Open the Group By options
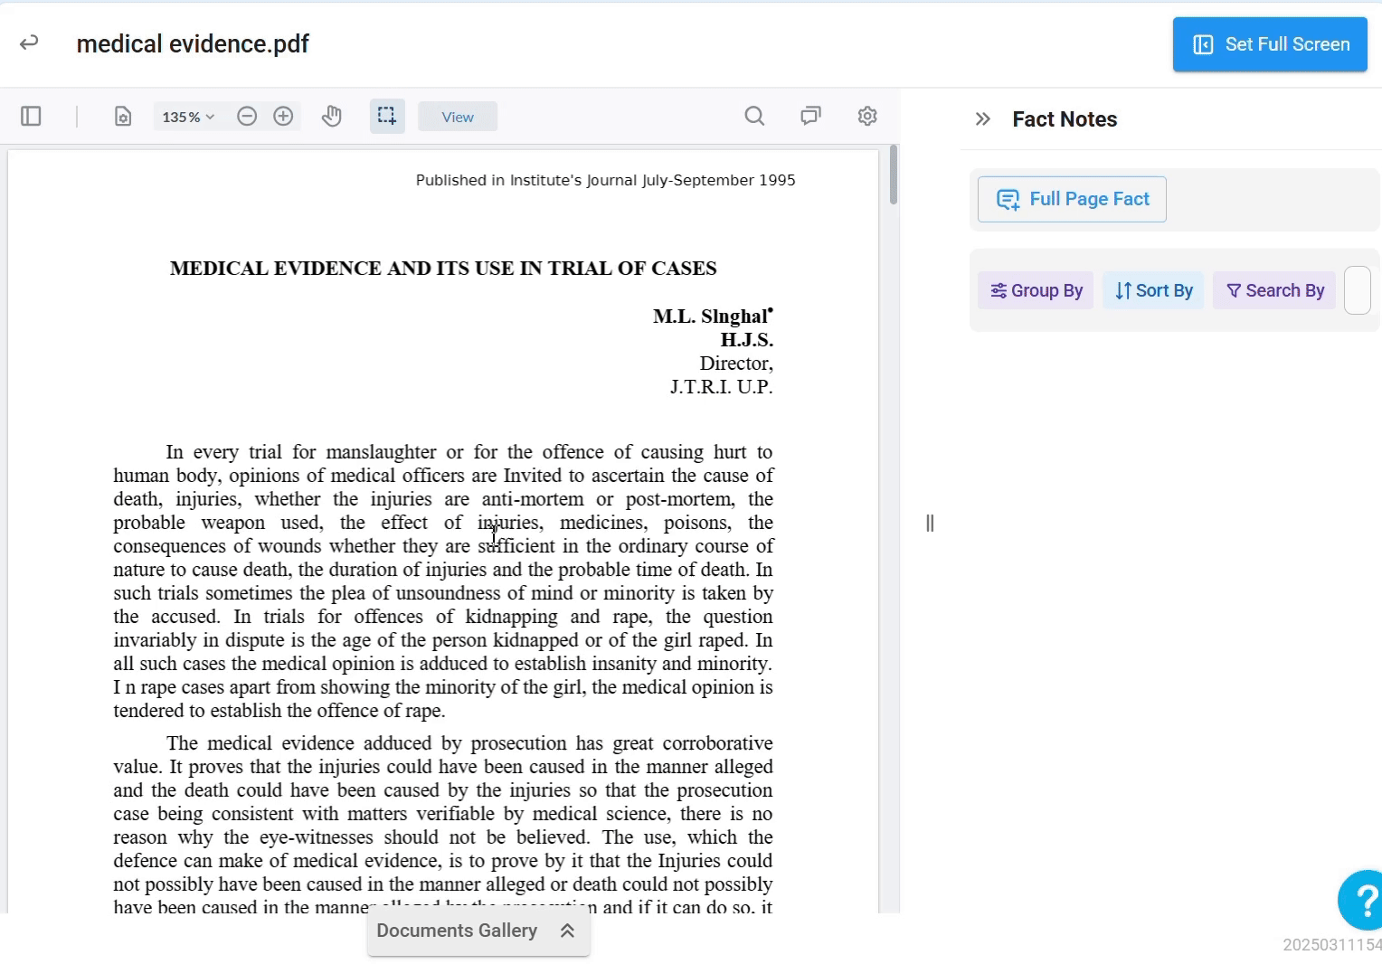The image size is (1382, 964). (x=1036, y=290)
